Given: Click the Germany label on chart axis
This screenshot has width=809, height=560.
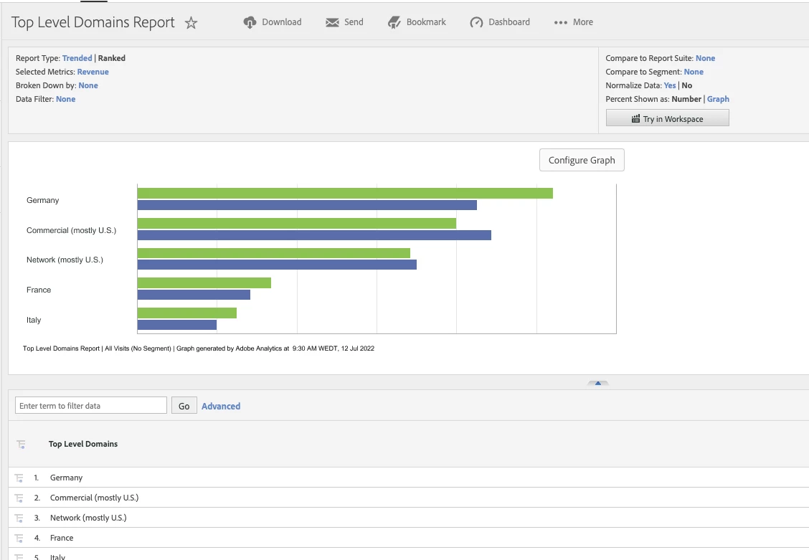Looking at the screenshot, I should (x=43, y=200).
